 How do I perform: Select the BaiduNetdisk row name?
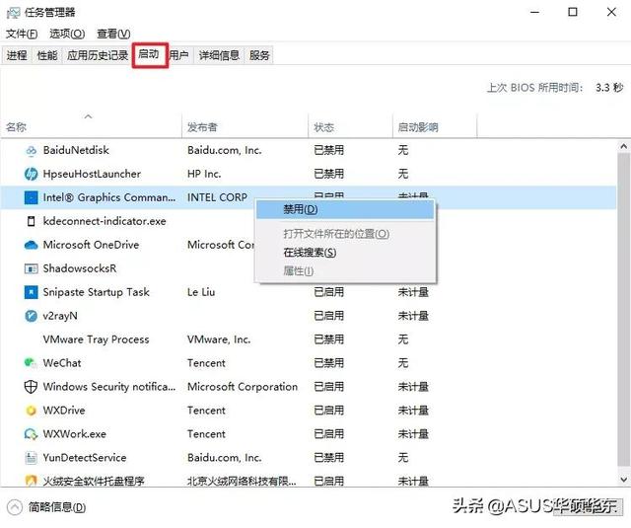(76, 150)
